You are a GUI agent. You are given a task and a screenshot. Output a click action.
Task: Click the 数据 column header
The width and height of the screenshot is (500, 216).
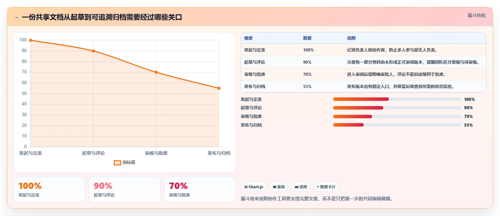click(307, 38)
